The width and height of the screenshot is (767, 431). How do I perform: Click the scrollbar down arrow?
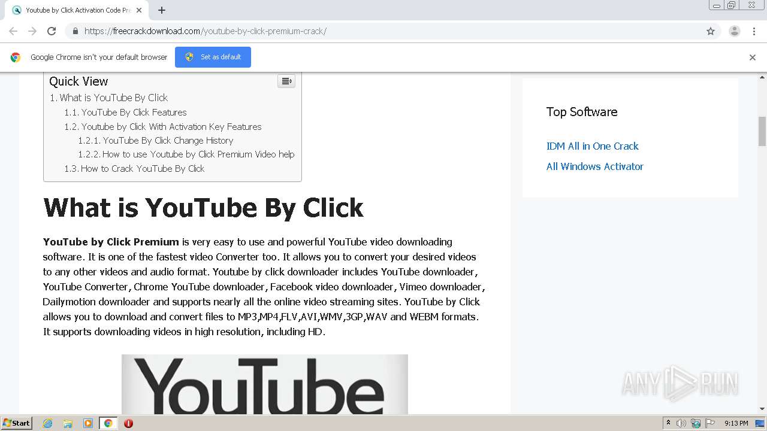click(x=762, y=409)
